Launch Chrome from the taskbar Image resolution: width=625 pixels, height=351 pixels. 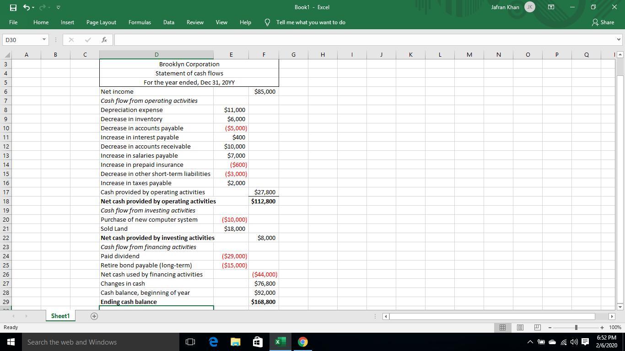[302, 342]
